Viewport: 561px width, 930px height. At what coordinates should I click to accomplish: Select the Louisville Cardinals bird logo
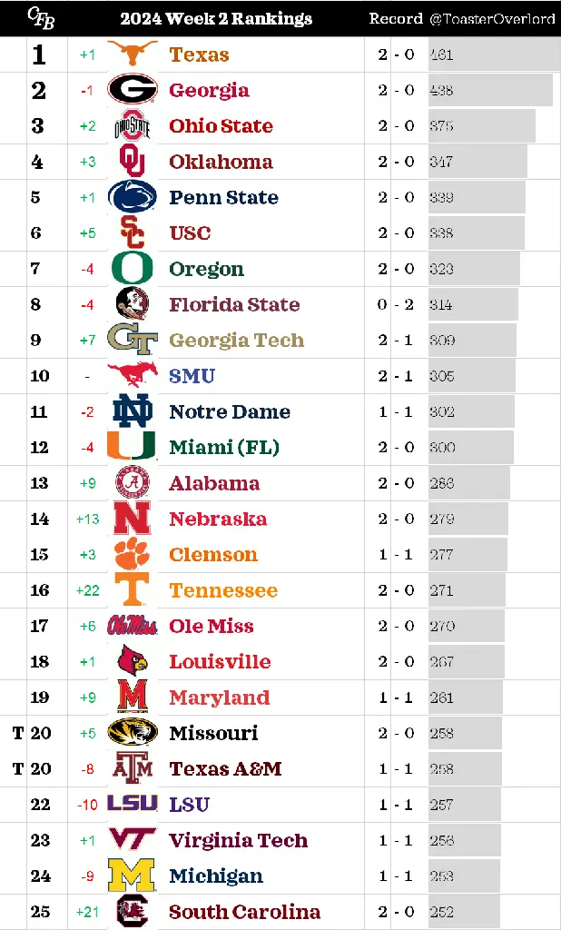pos(133,661)
